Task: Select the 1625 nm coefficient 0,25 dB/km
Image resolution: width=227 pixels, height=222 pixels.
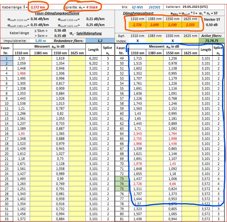Action: coord(95,25)
